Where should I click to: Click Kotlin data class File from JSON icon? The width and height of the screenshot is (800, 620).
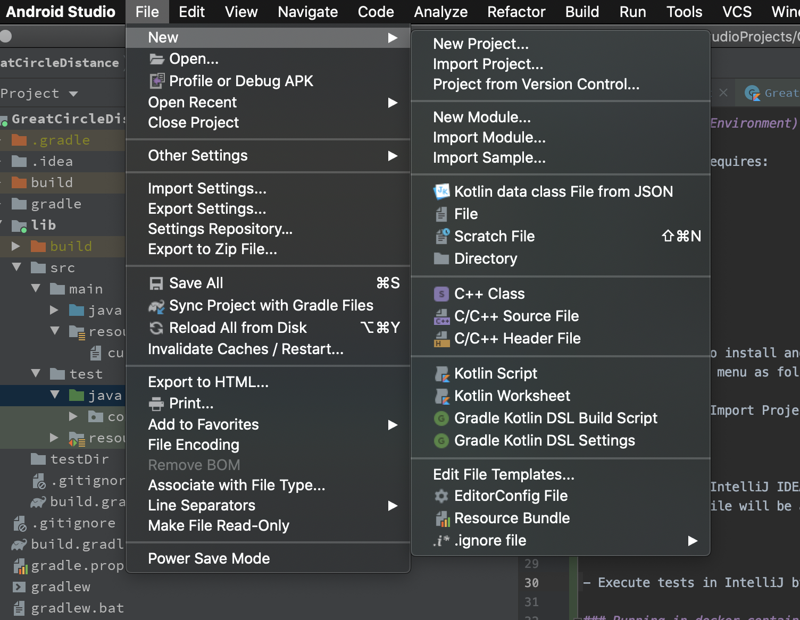(441, 191)
